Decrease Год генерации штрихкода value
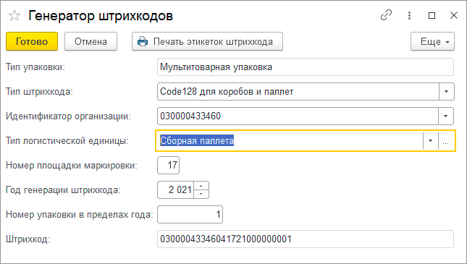This screenshot has height=264, width=467. [201, 194]
